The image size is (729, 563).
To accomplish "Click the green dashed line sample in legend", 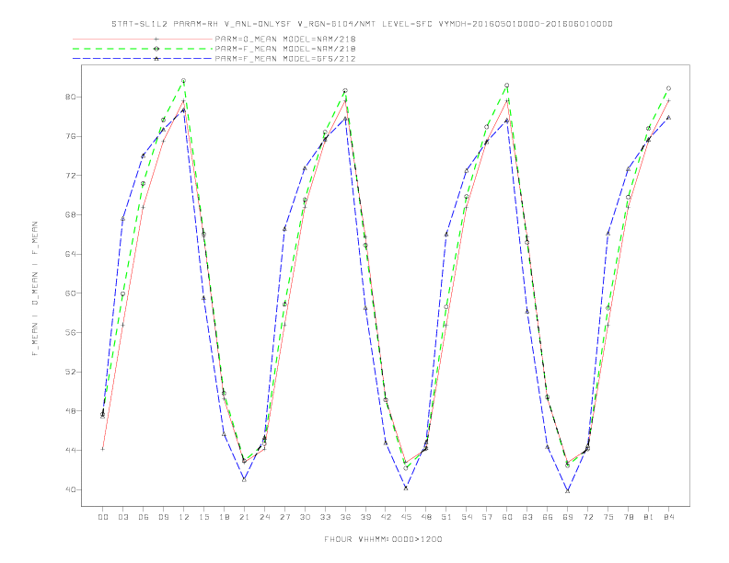I will [143, 49].
